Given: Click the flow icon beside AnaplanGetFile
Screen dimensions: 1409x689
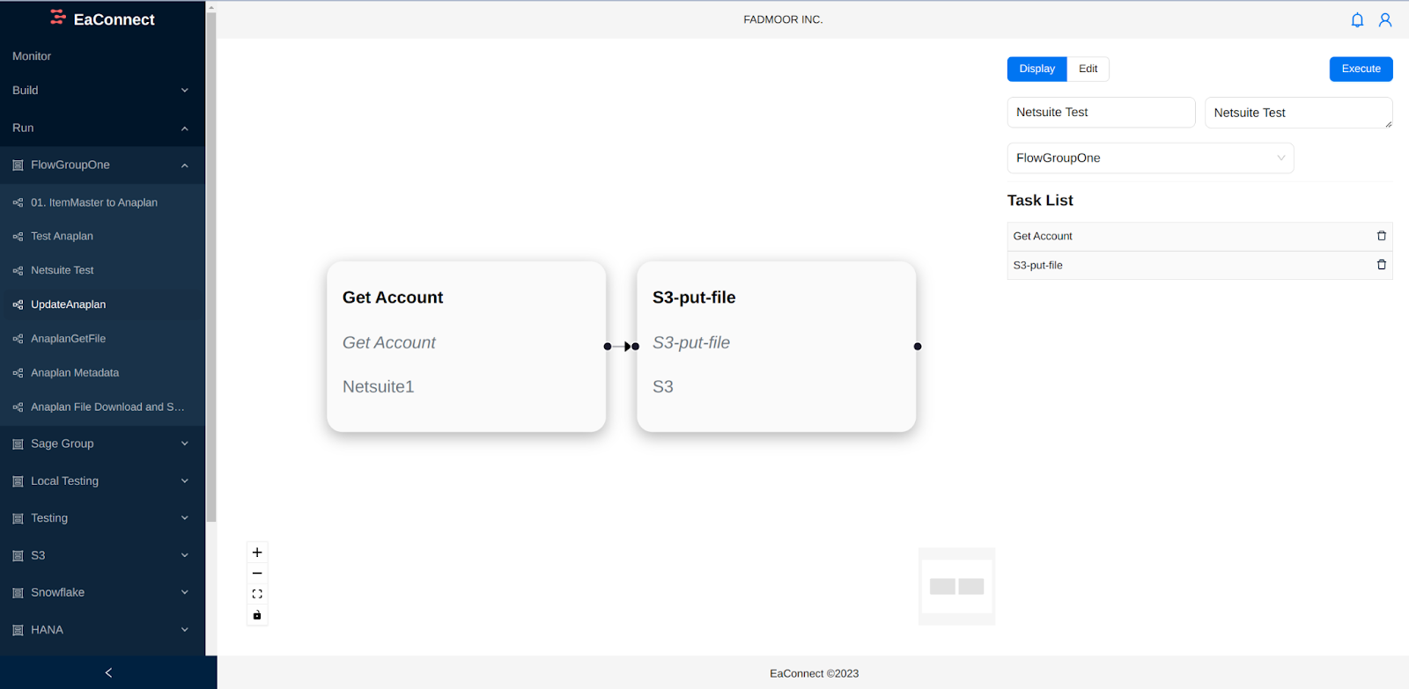Looking at the screenshot, I should (x=18, y=339).
